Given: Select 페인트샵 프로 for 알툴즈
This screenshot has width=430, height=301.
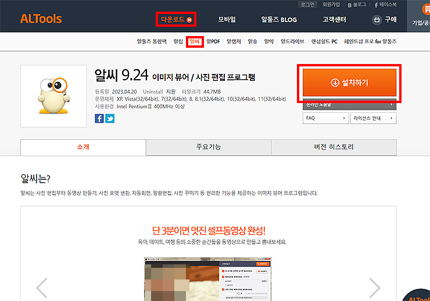Looking at the screenshot, I should [370, 41].
